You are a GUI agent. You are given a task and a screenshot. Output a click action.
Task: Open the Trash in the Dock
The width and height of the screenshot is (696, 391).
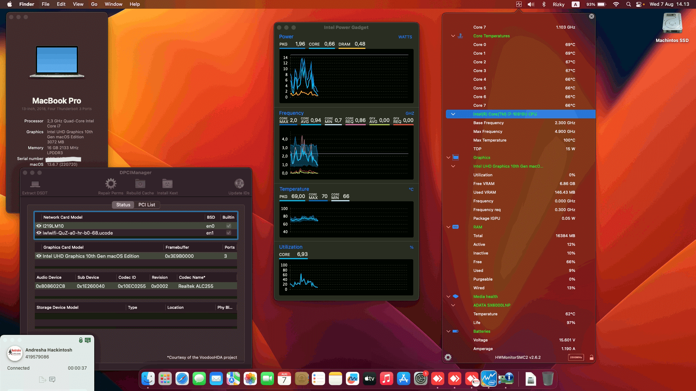click(x=548, y=379)
